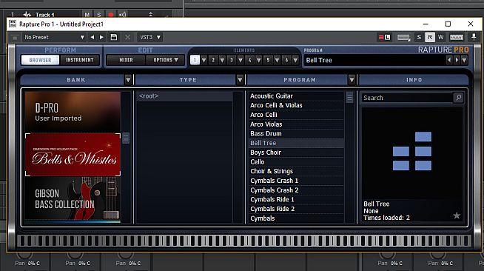Viewport: 484px width, 271px height.
Task: Open the Mixer page
Action: click(x=126, y=60)
